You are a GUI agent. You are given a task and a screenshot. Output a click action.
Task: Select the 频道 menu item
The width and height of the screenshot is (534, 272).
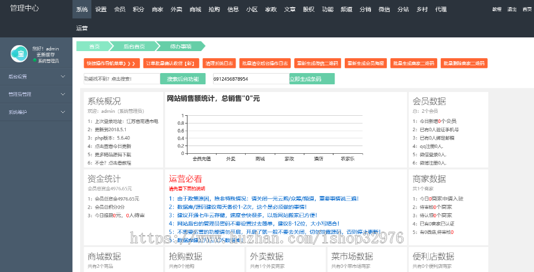click(347, 9)
